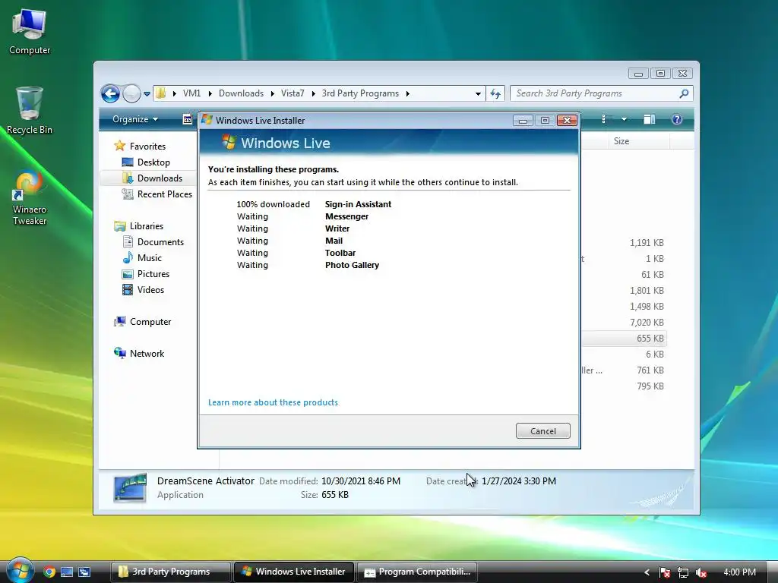
Task: Cancel the Windows Live installation
Action: (x=542, y=431)
